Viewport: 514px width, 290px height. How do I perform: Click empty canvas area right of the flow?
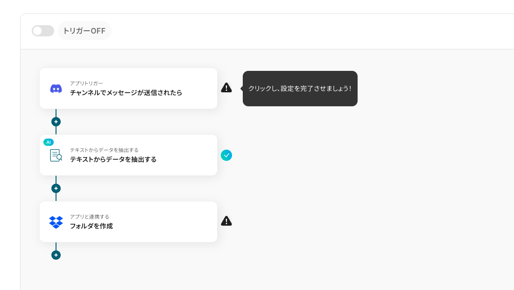point(373,196)
